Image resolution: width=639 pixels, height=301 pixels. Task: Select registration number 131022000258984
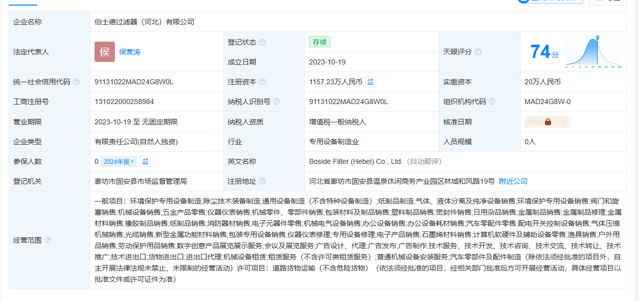124,102
